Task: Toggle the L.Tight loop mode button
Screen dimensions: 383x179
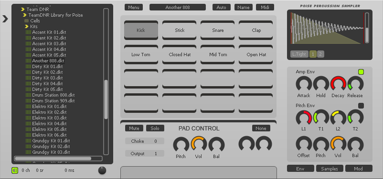Action: (299, 54)
